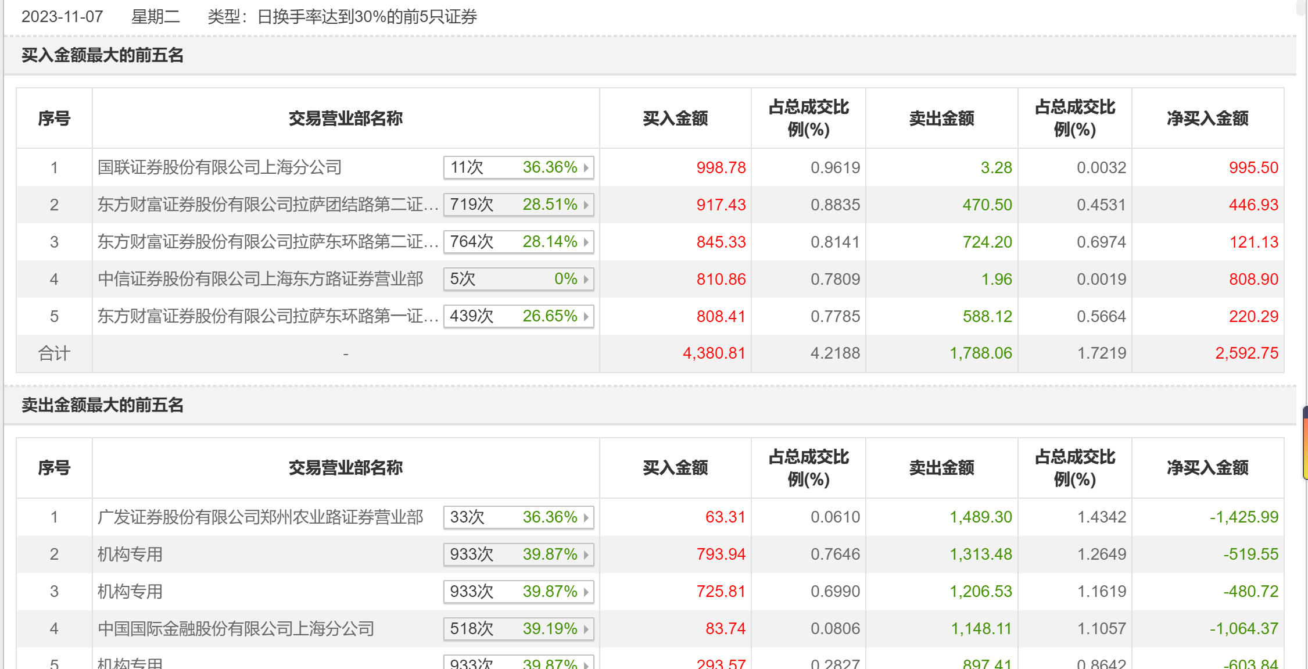Expand the 11次 36.36% stats box arrow
This screenshot has height=669, width=1308.
click(x=586, y=167)
